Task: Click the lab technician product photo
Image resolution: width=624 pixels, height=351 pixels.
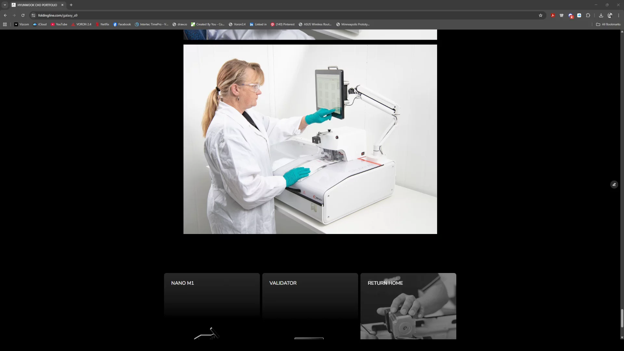Action: coord(310,139)
